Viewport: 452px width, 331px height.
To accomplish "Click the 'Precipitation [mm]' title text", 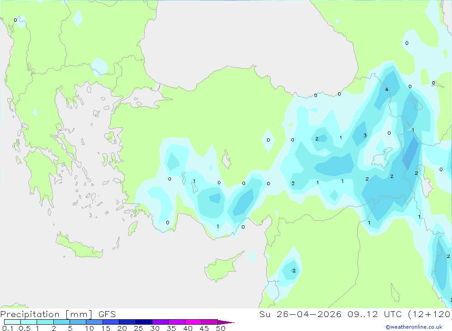I will coord(46,314).
